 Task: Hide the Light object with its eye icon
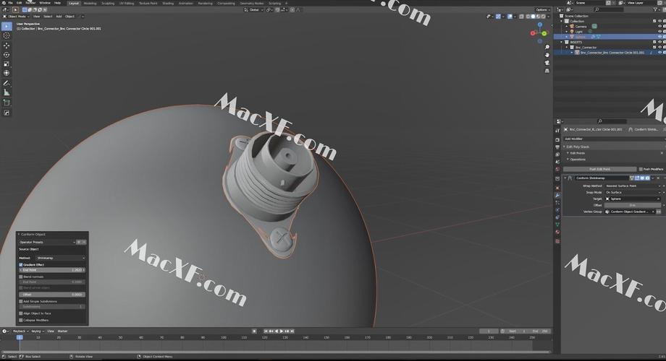[x=659, y=31]
